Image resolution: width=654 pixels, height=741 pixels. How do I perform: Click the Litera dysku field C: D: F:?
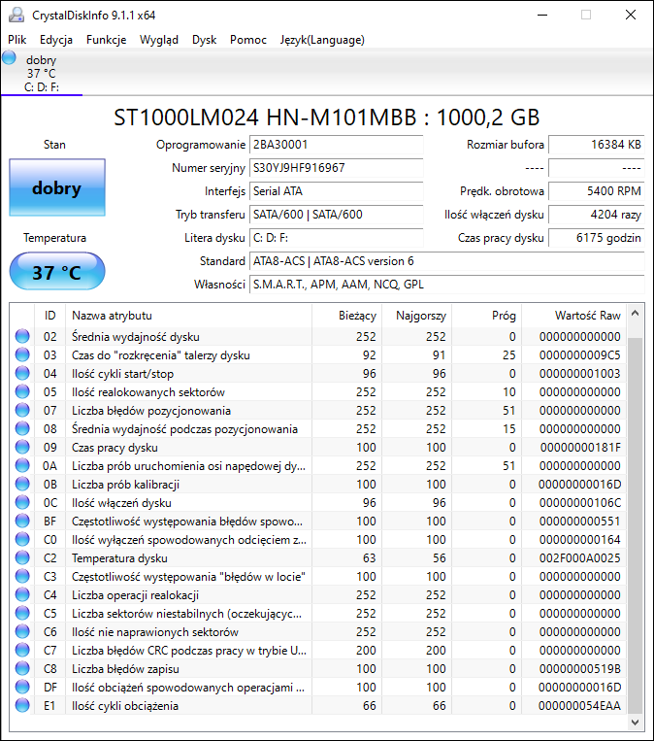(x=336, y=238)
